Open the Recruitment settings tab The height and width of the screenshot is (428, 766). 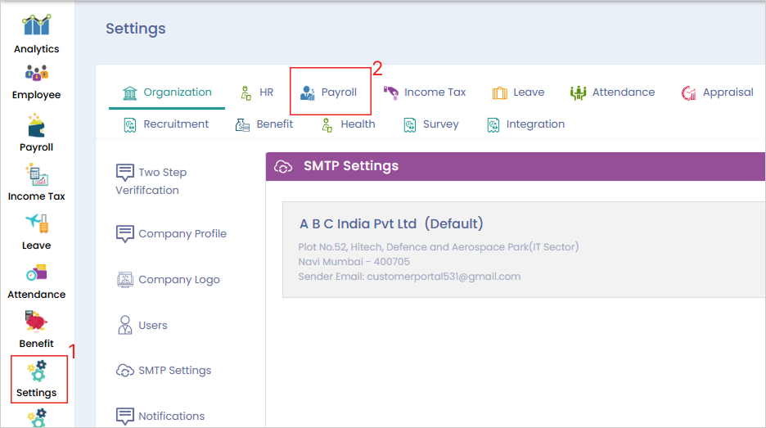pyautogui.click(x=166, y=124)
